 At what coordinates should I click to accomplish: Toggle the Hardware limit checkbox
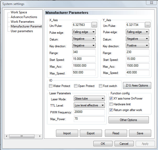click(111, 104)
